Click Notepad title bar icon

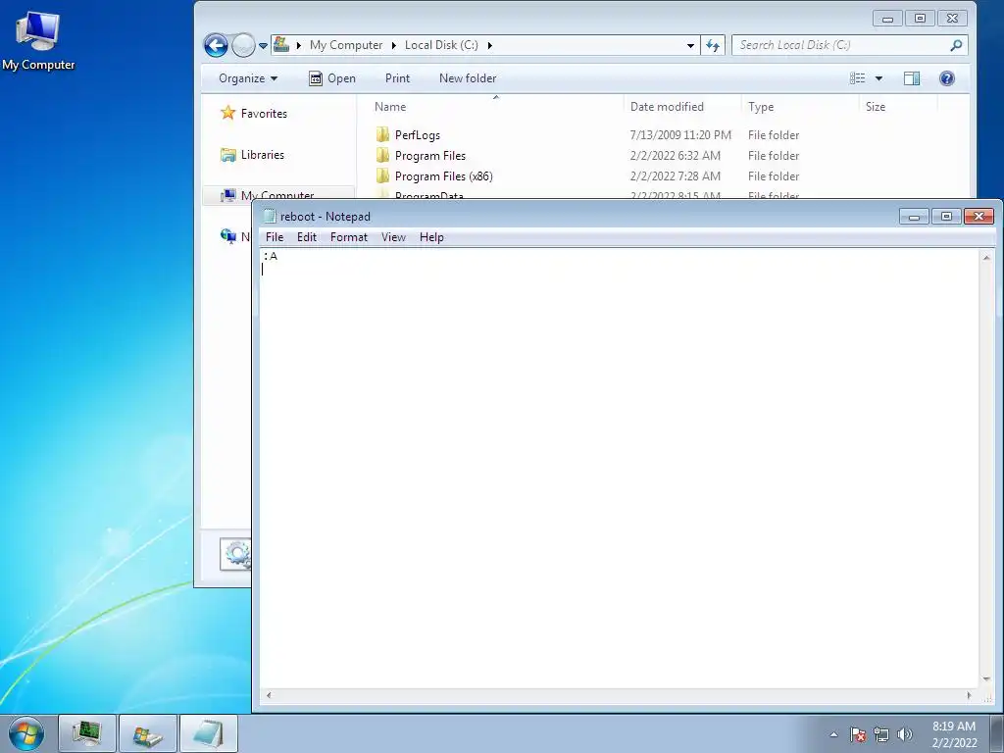coord(271,217)
